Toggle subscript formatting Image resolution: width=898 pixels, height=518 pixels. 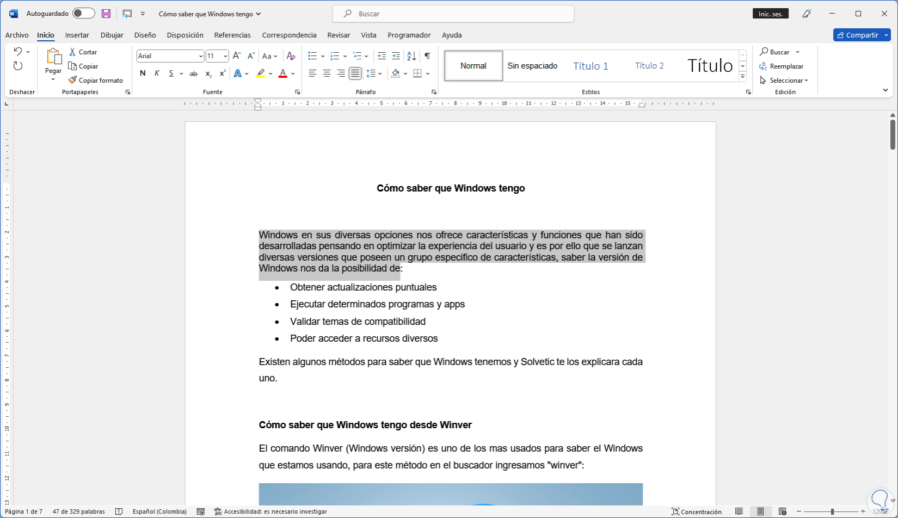click(x=208, y=73)
